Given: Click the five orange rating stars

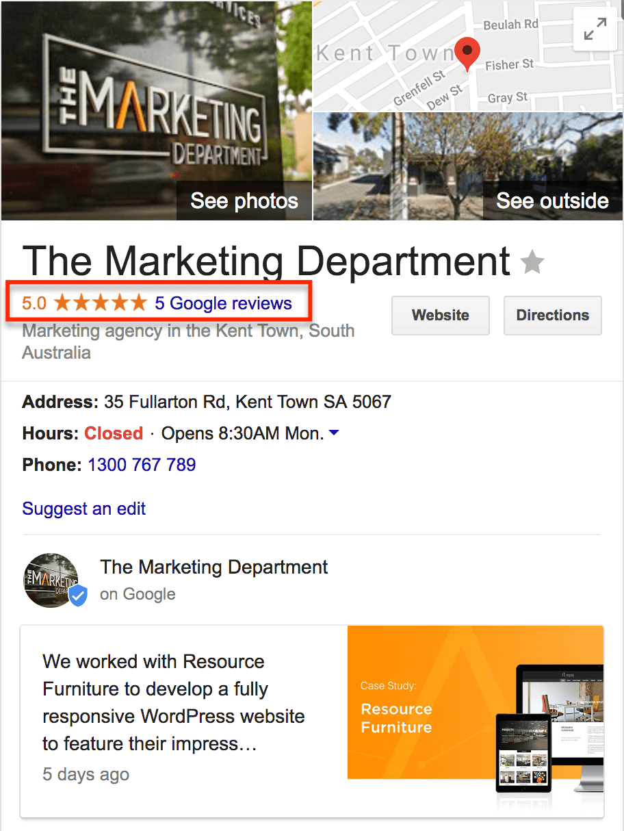Looking at the screenshot, I should (101, 303).
